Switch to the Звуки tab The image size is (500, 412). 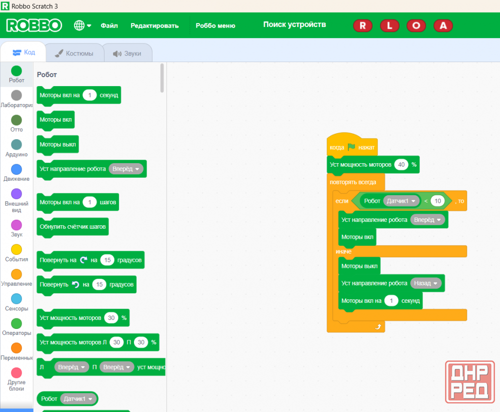point(127,53)
